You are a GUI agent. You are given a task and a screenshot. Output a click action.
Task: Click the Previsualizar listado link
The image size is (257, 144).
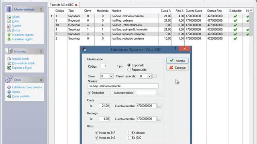(24, 63)
